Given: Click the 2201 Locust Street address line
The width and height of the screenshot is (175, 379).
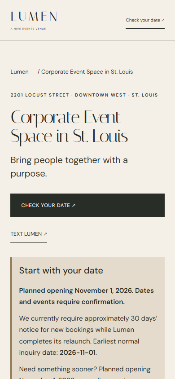Looking at the screenshot, I should [84, 95].
